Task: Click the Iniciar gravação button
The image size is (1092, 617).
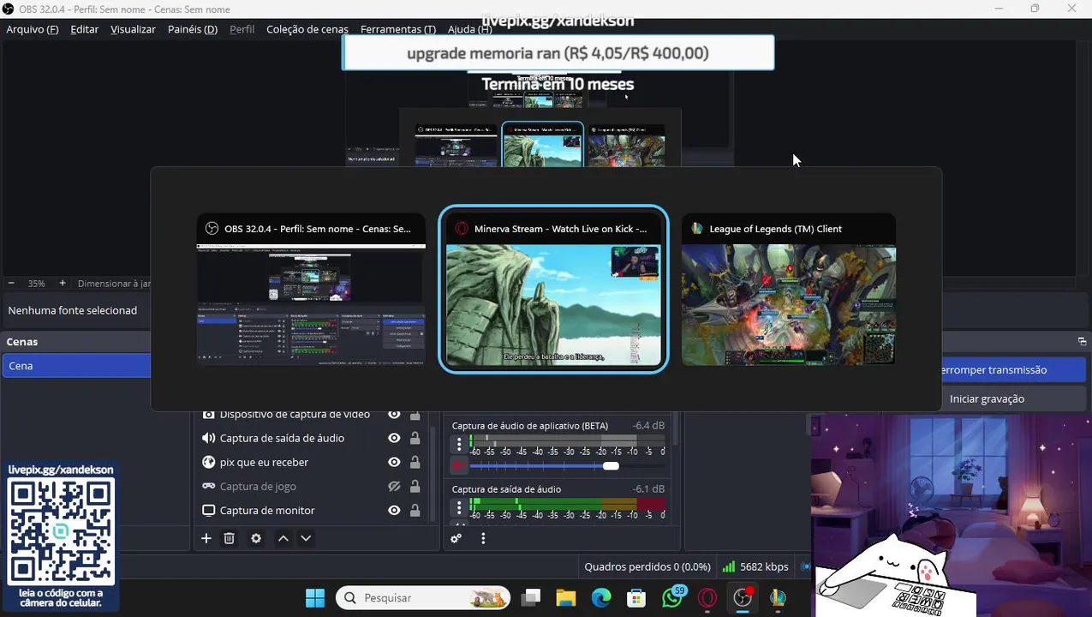Action: [x=987, y=398]
